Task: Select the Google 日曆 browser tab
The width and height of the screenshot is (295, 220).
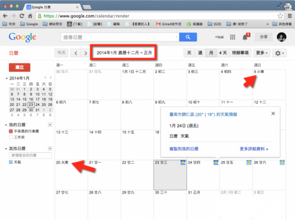Action: click(52, 7)
